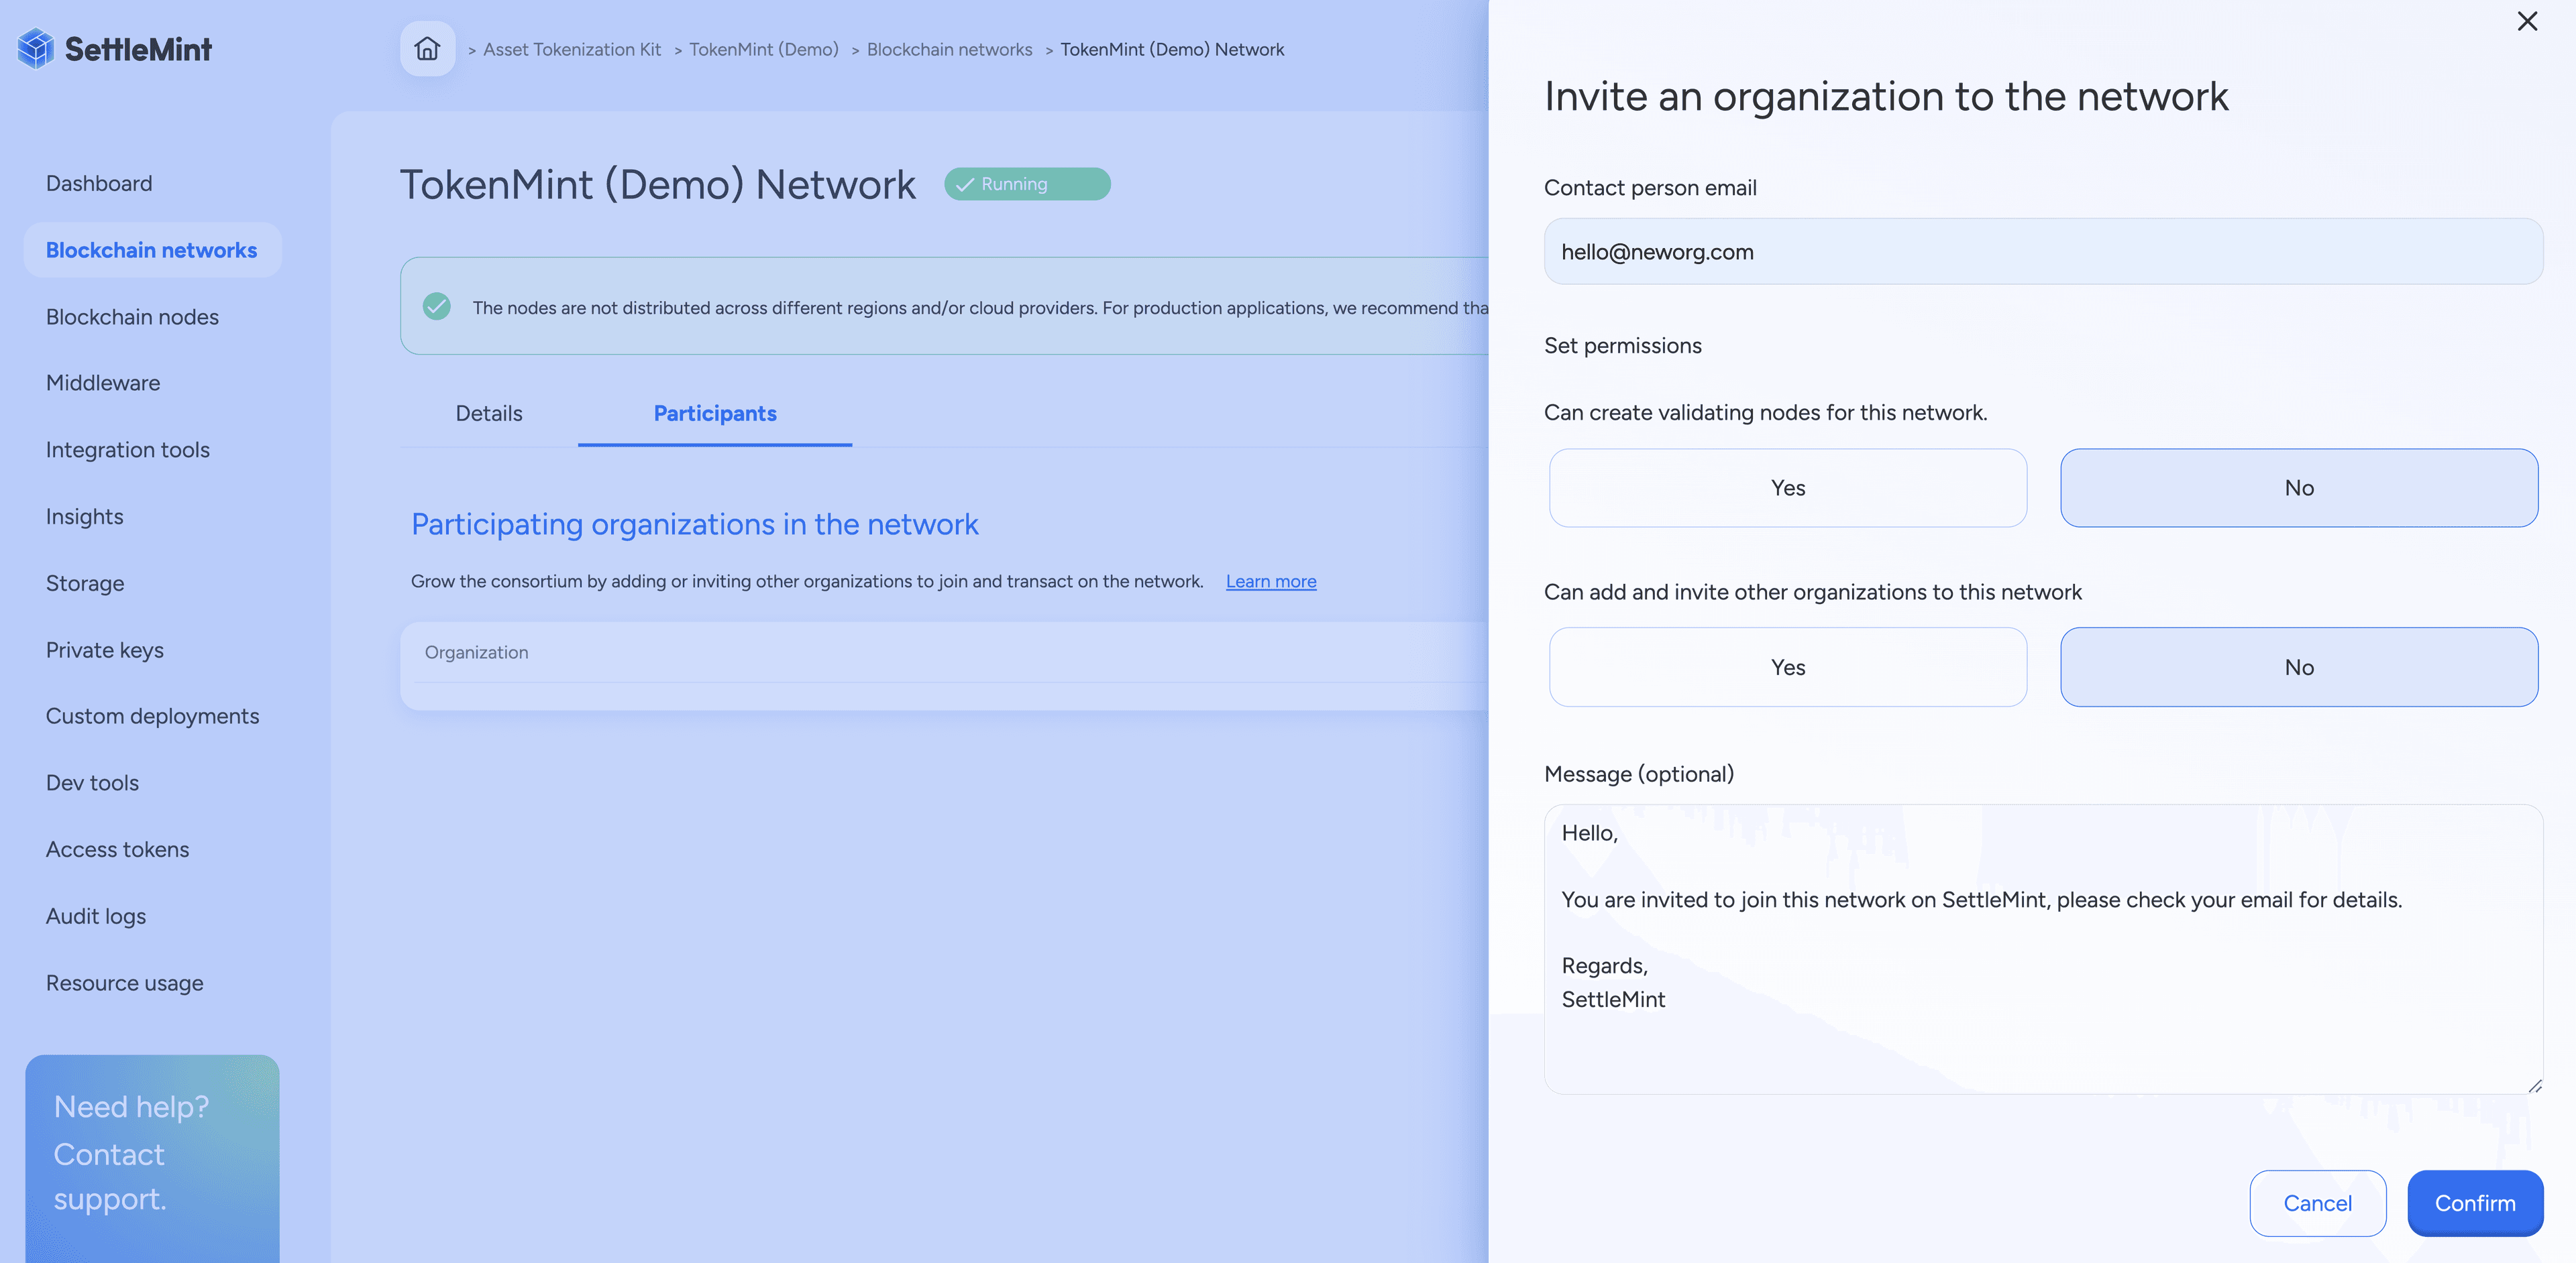The image size is (2576, 1263).
Task: Go to Storage in sidebar
Action: coord(85,583)
